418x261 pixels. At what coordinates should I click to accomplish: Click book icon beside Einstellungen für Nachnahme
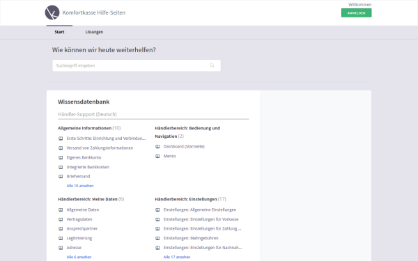tap(157, 248)
